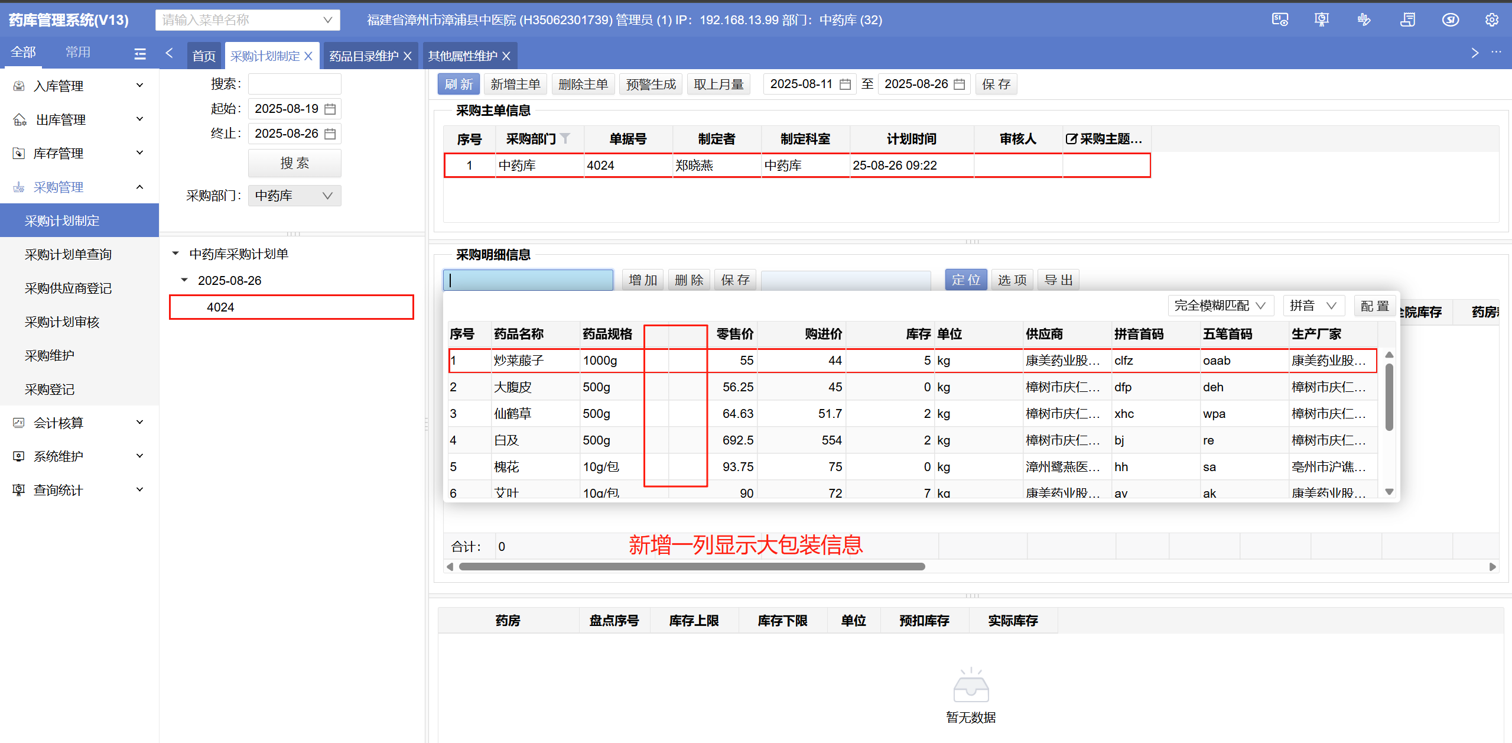This screenshot has width=1512, height=743.
Task: Click the edit icon beside 采购主题 column
Action: [1071, 139]
